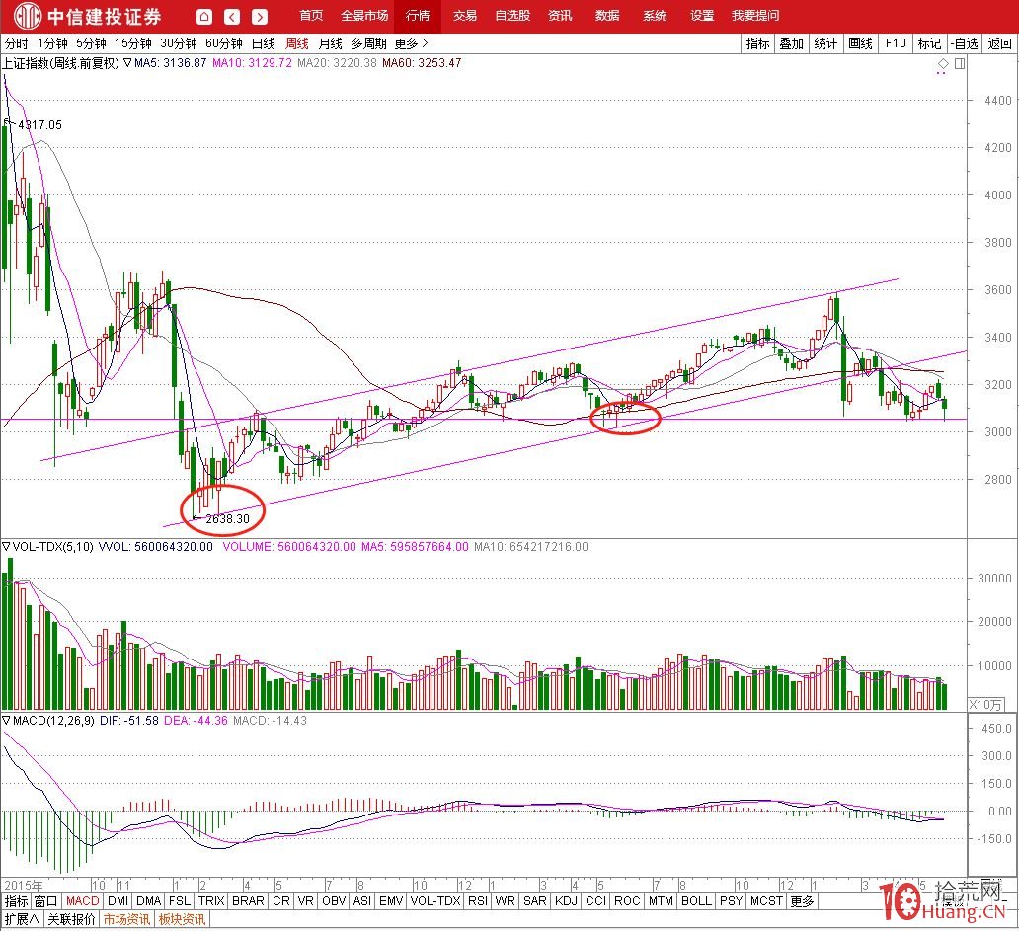The width and height of the screenshot is (1019, 931).
Task: Open the 关联报价 tab
Action: coord(71,919)
